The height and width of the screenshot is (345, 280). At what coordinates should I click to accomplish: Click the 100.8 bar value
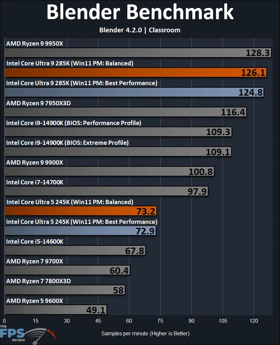click(x=201, y=172)
